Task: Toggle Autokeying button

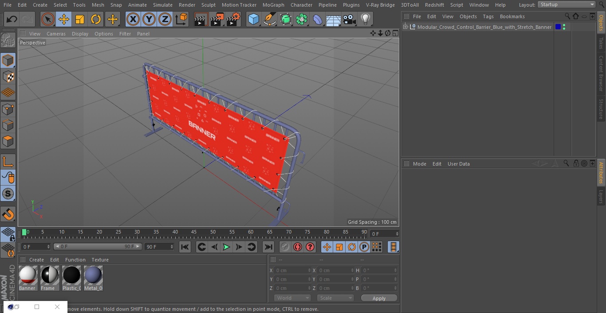Action: [298, 247]
